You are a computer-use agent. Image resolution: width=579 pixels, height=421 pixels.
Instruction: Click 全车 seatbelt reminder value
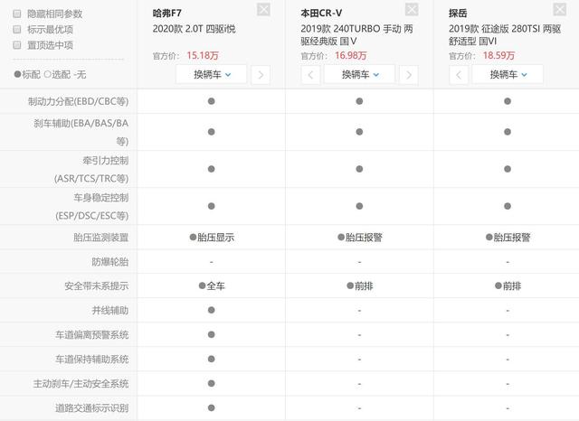(x=212, y=286)
